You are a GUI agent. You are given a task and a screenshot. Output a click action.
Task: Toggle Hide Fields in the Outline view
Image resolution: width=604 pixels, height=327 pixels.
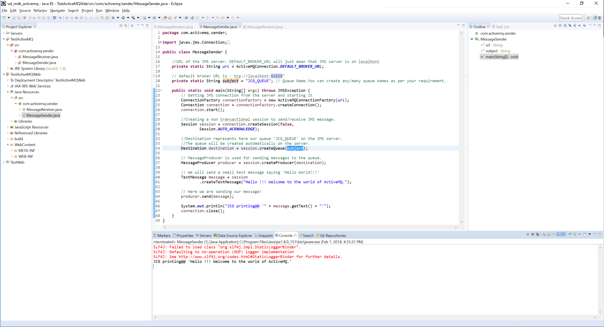click(570, 26)
